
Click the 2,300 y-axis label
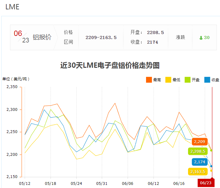(12, 110)
